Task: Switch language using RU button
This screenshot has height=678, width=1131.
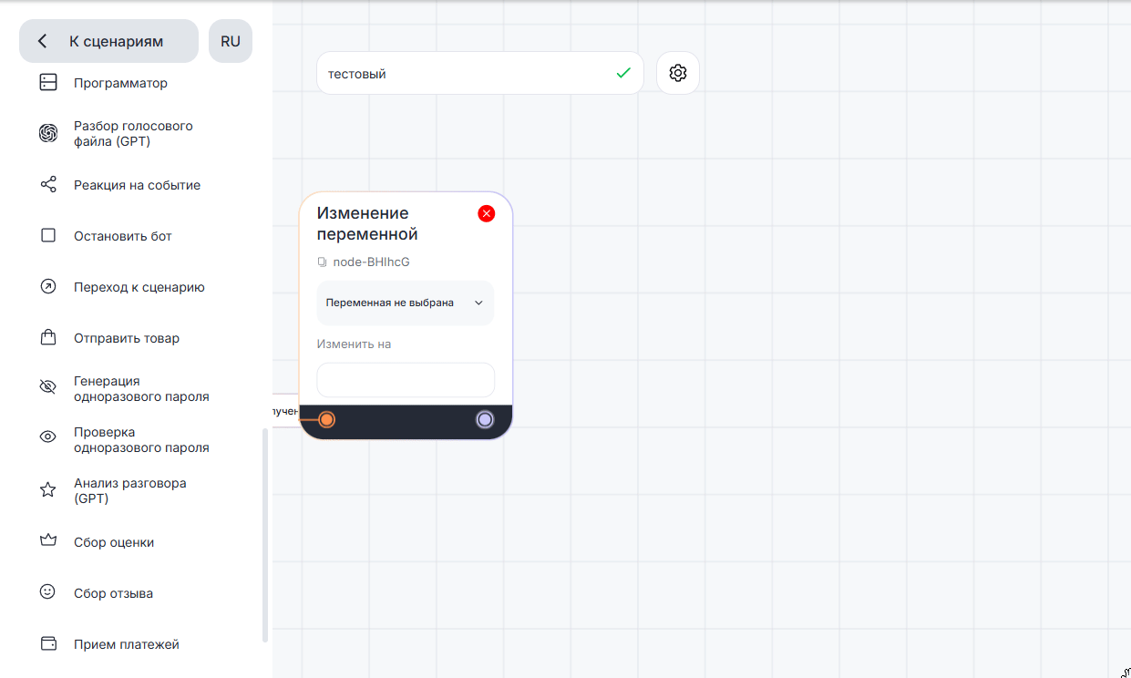Action: click(x=231, y=41)
